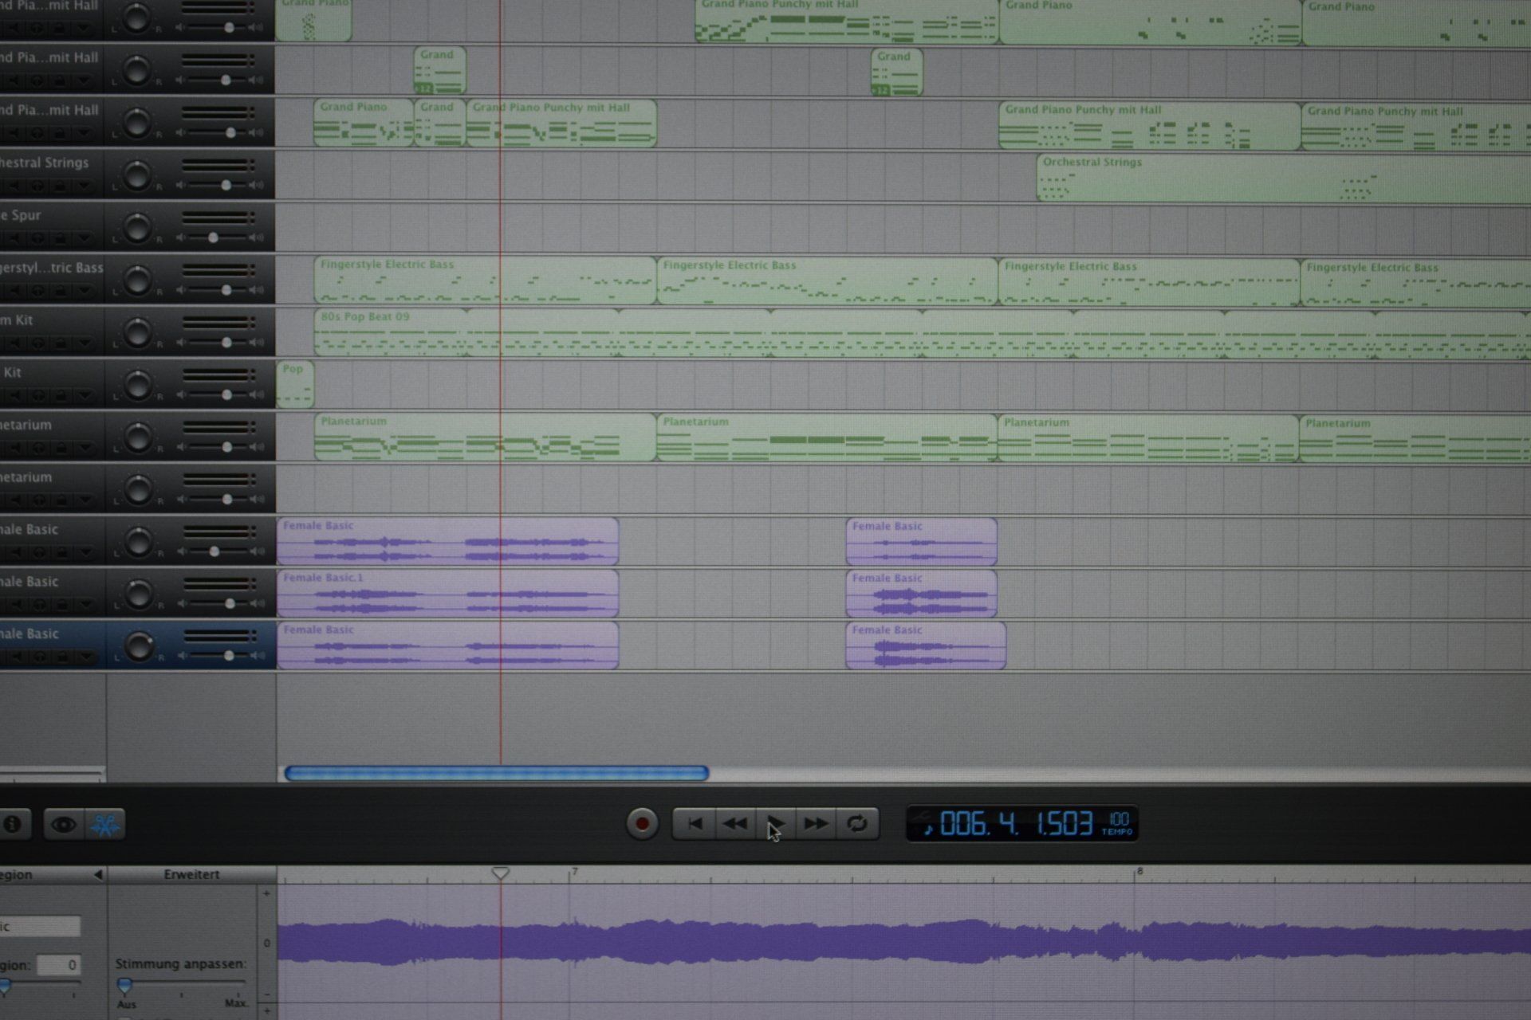Lock the selected Female Basic track
The image size is (1531, 1020).
pos(61,657)
